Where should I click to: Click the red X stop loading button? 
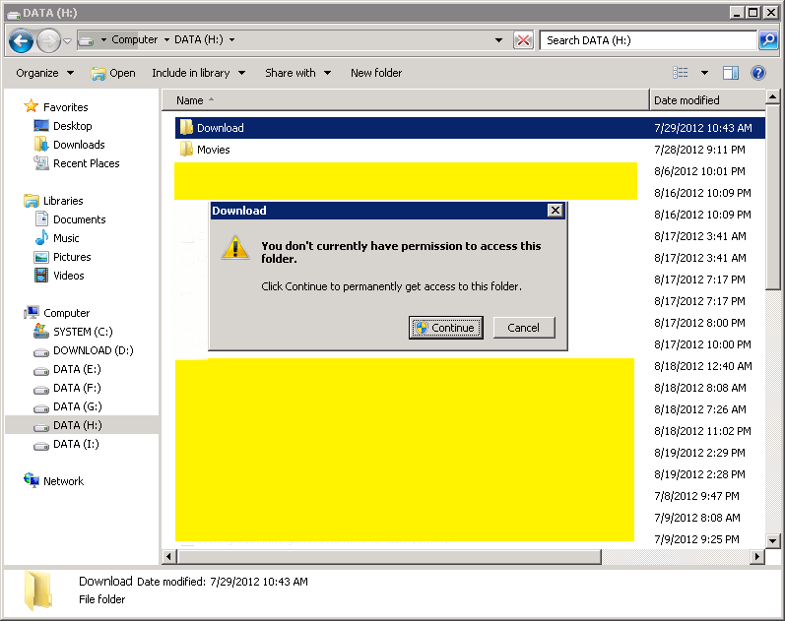523,40
